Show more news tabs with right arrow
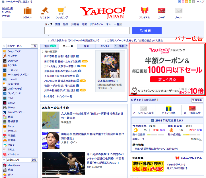206x178 pixels. coord(115,46)
